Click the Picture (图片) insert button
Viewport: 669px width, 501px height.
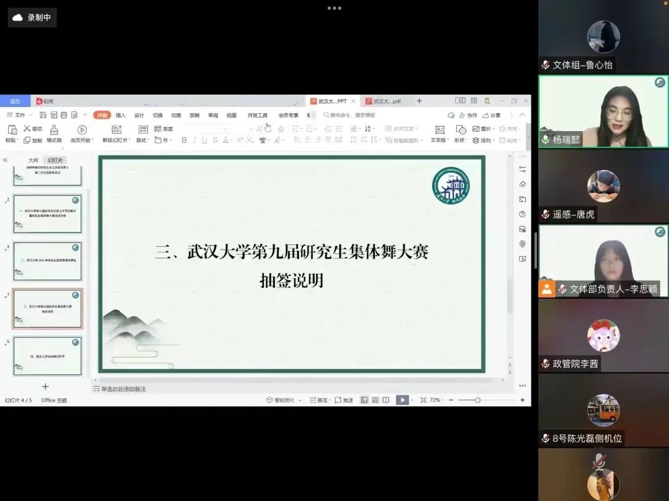(483, 129)
